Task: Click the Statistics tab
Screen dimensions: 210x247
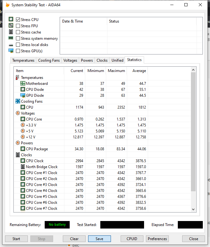Action: tap(134, 60)
